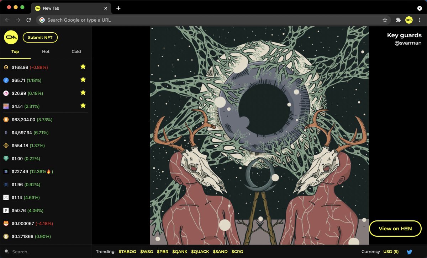Open the @svarman artist link
Screen dimensions: 427x258
click(x=408, y=43)
